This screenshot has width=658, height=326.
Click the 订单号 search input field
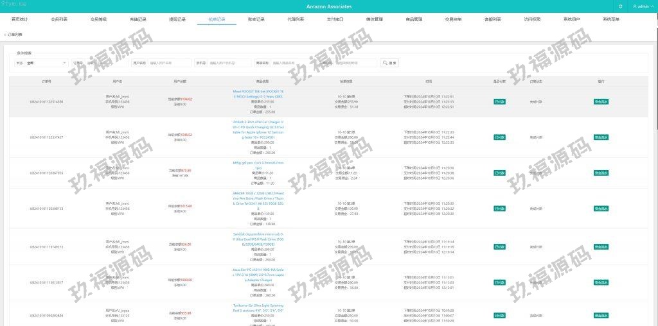click(106, 63)
